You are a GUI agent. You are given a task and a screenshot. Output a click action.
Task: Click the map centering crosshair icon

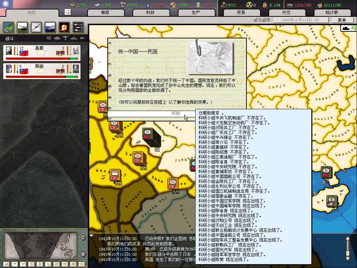click(68, 12)
